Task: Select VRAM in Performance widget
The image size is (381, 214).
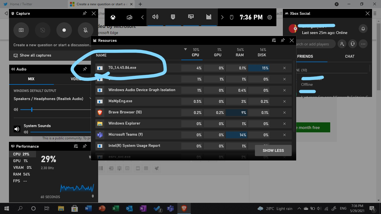Action: click(x=23, y=167)
